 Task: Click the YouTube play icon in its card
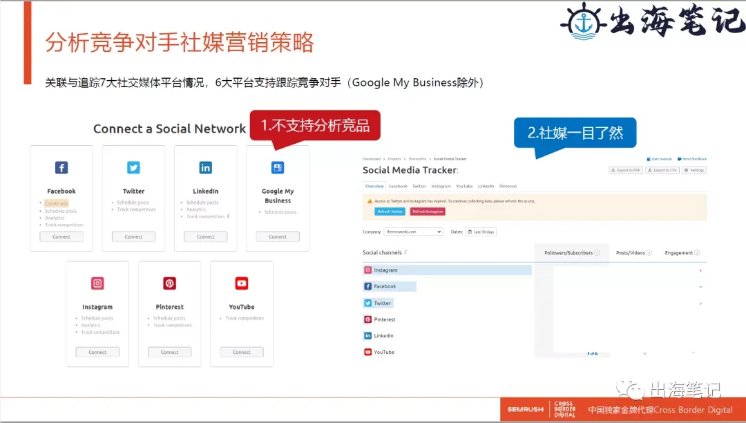(x=242, y=283)
